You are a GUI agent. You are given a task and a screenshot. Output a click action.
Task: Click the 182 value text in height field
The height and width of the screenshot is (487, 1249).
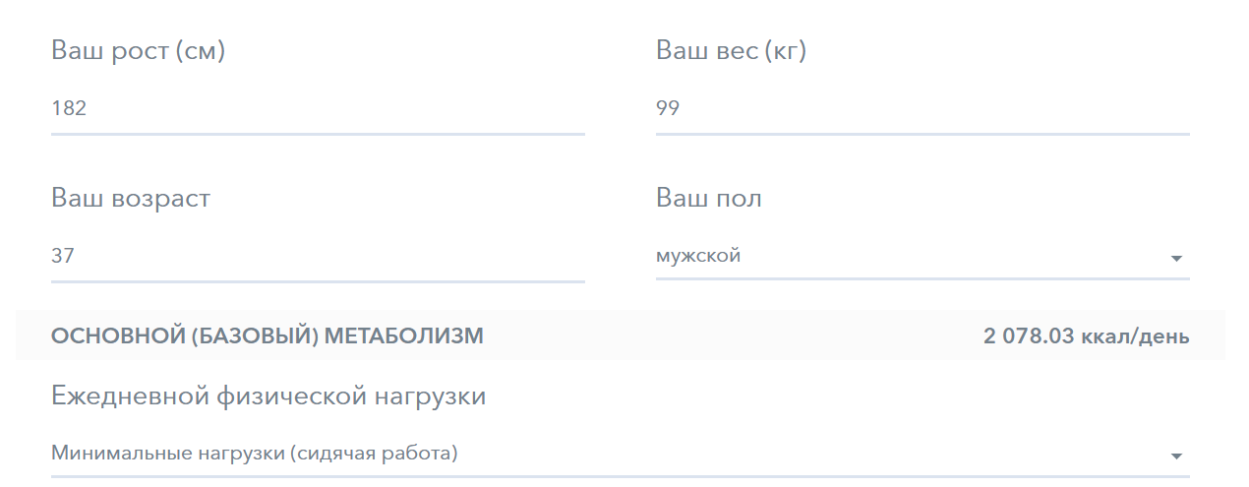(69, 108)
